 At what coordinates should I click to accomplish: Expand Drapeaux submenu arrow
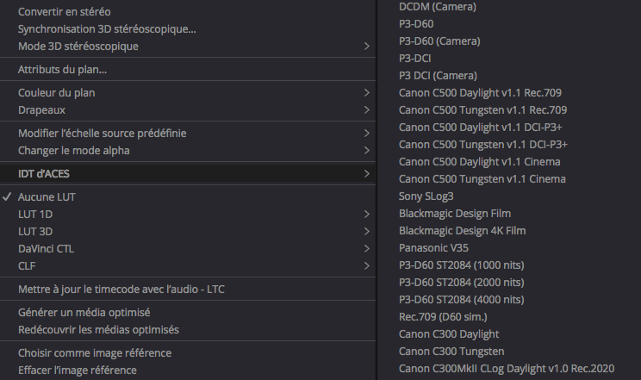tap(367, 110)
